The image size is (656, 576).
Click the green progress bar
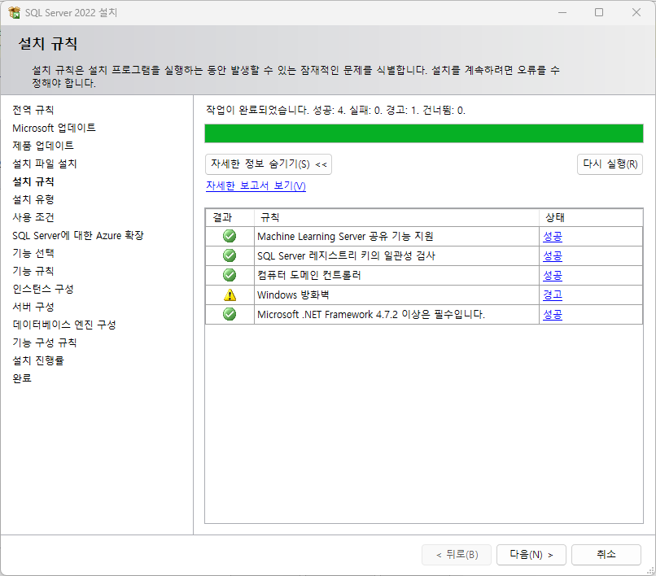tap(424, 133)
